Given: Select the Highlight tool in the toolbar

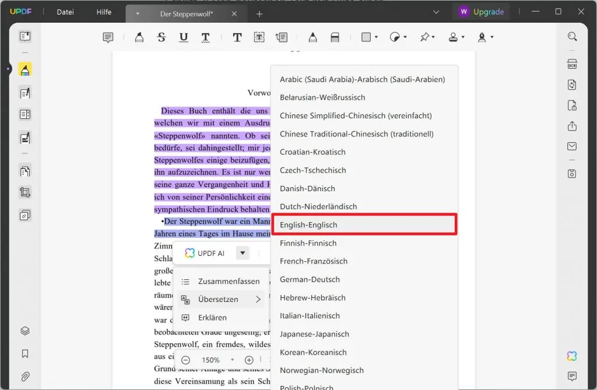Looking at the screenshot, I should [x=138, y=37].
